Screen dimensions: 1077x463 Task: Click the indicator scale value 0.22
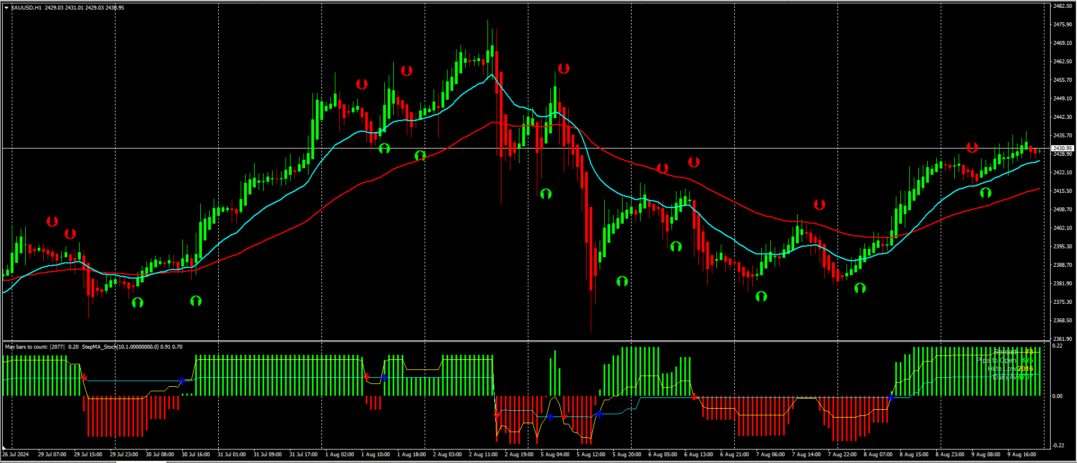pos(1058,346)
